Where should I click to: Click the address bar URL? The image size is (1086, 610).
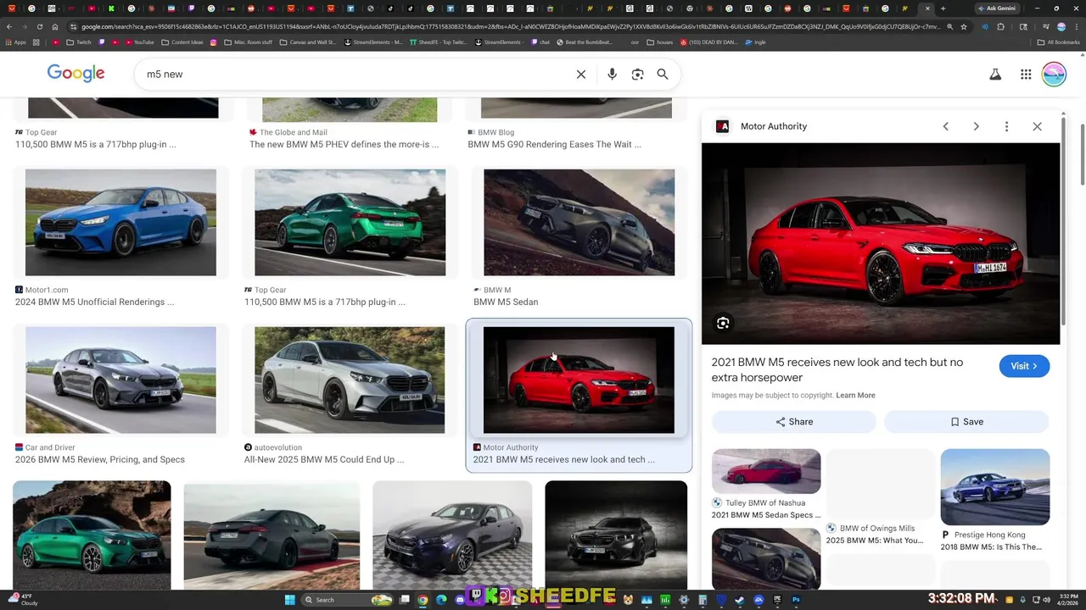click(x=509, y=26)
